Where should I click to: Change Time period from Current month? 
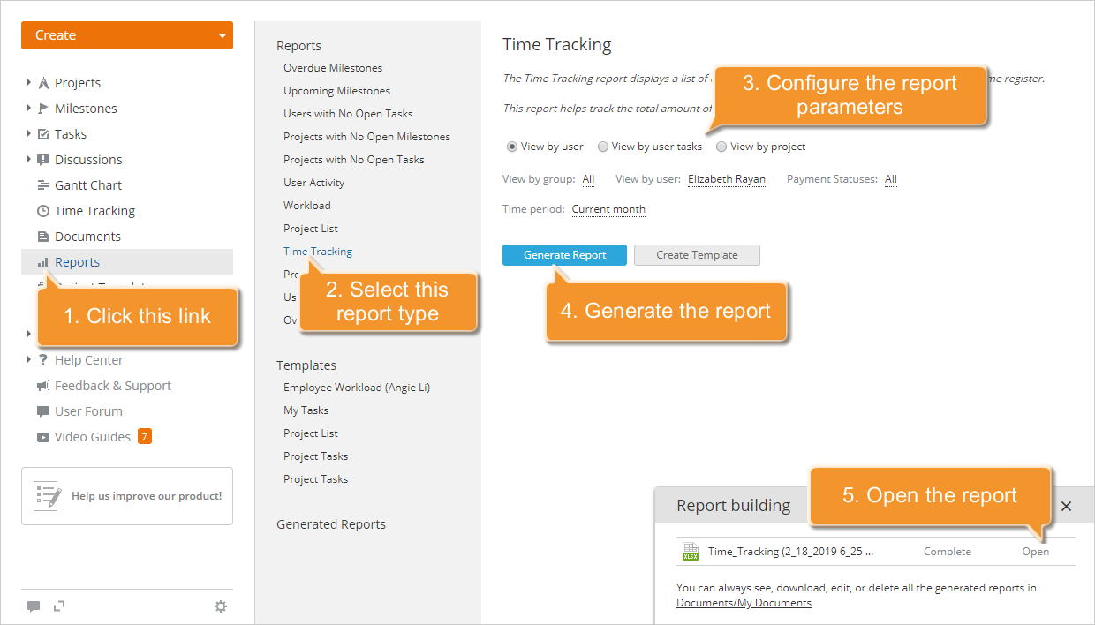608,209
